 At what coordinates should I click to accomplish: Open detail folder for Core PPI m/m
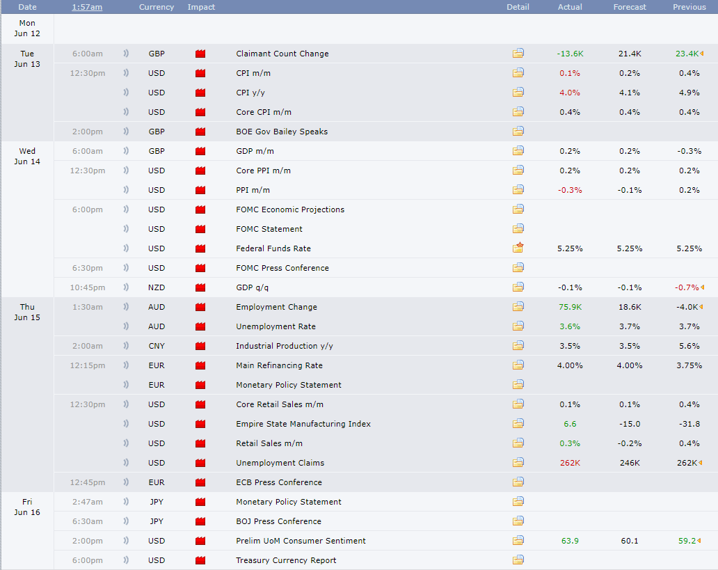coord(518,171)
